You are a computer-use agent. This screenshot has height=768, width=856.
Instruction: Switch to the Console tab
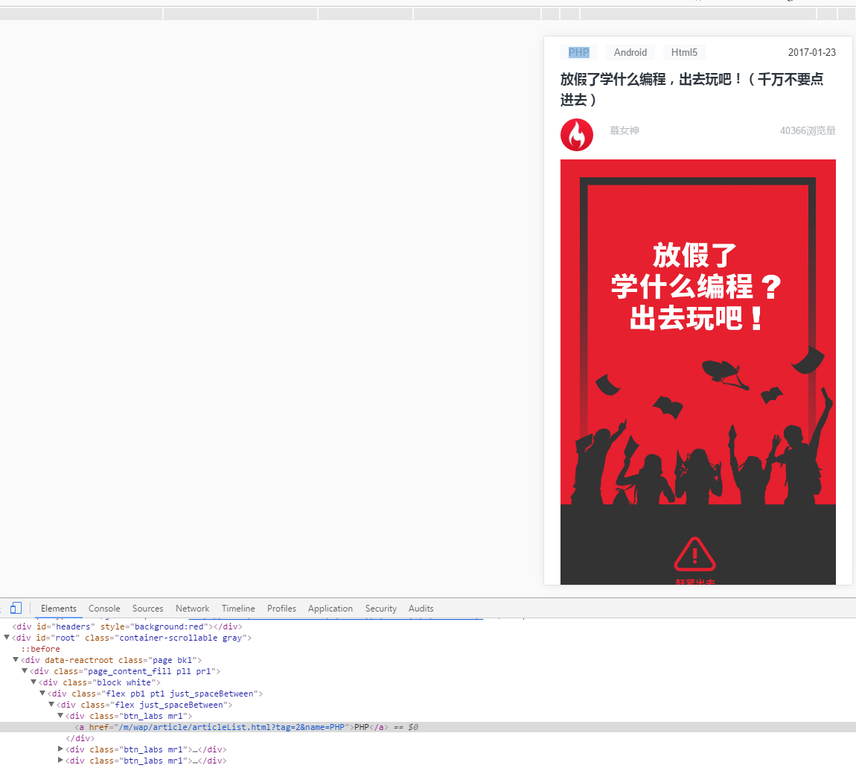click(x=104, y=609)
